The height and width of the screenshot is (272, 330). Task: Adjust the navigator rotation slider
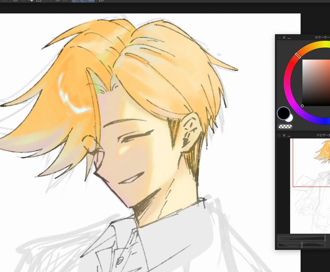coord(302,245)
